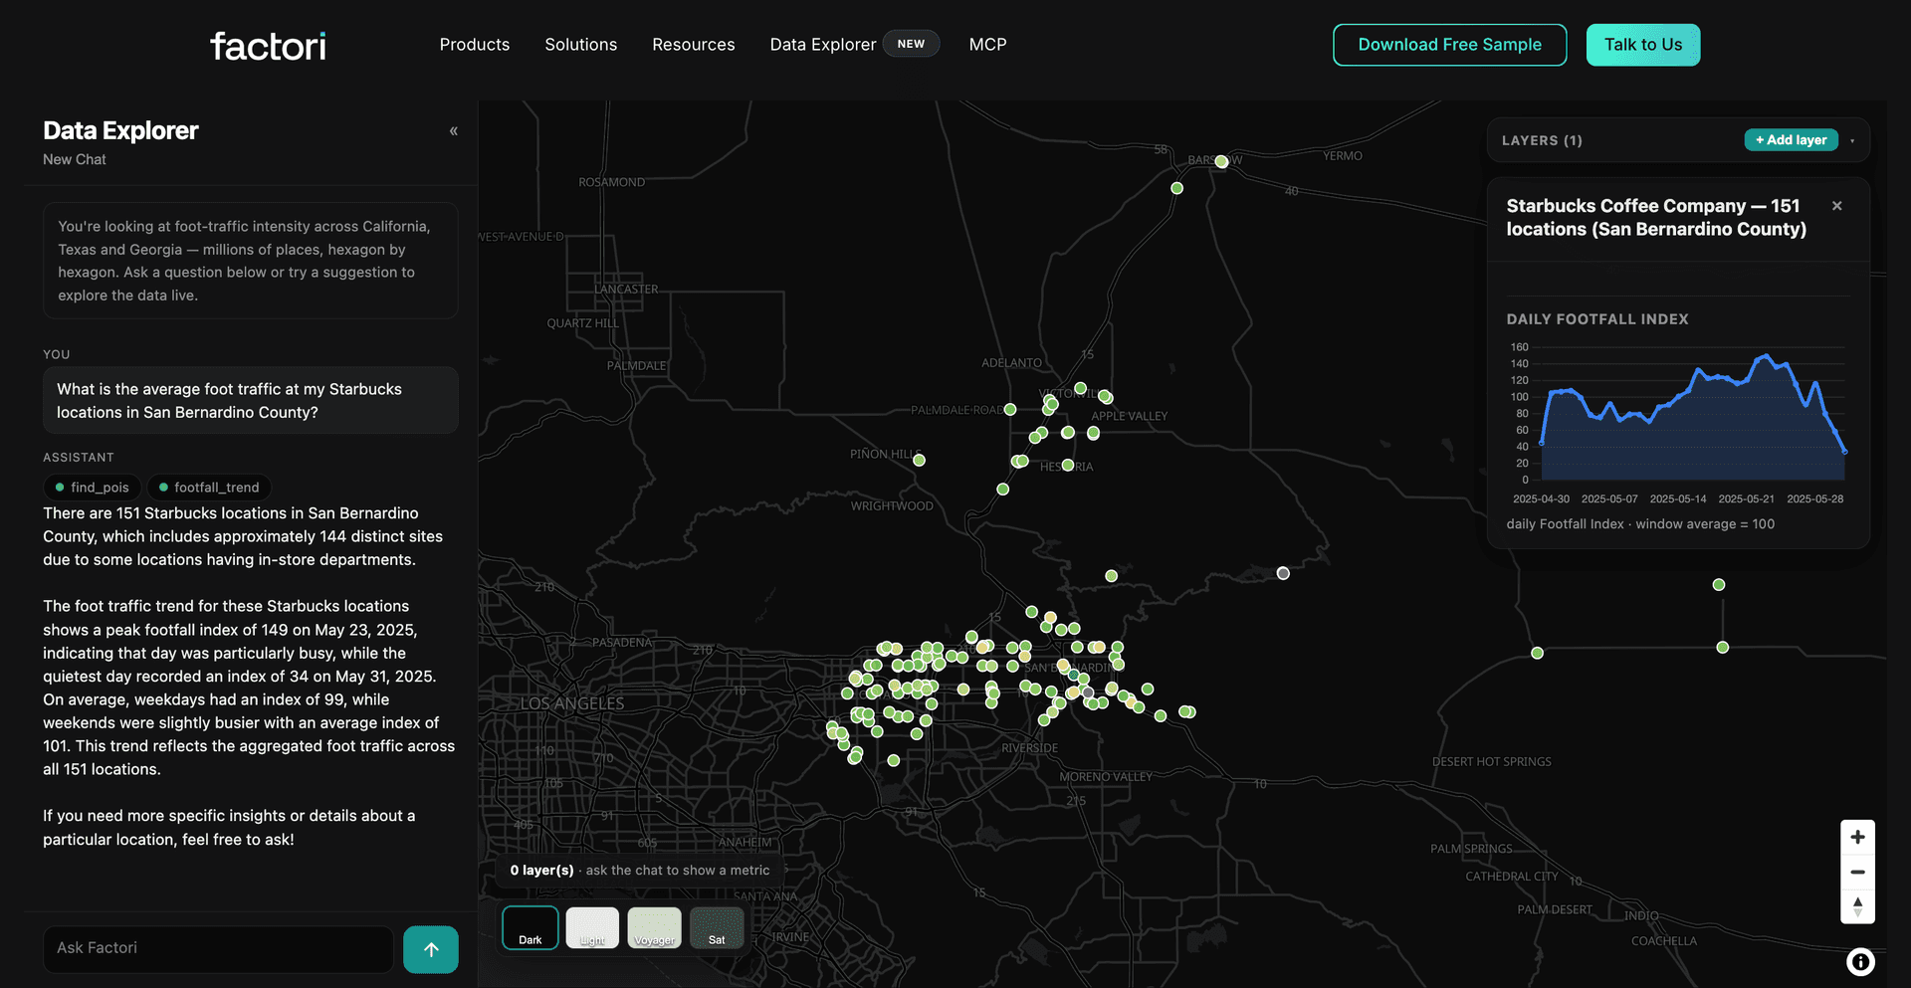This screenshot has width=1911, height=988.
Task: Click the 2025-05-14 axis date
Action: coord(1678,499)
